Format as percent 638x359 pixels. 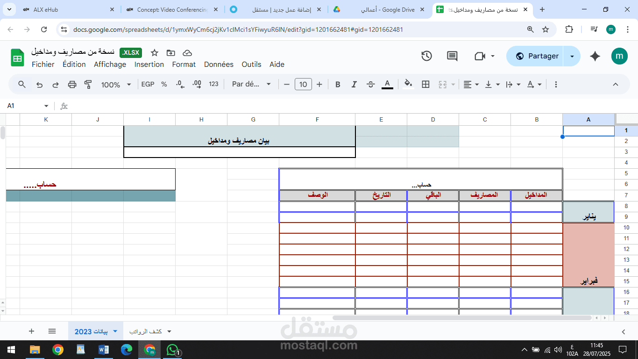coord(164,85)
